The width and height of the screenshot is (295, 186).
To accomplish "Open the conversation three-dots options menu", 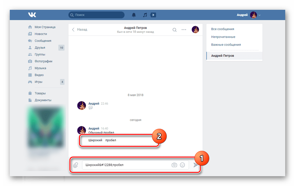I will 184,30.
